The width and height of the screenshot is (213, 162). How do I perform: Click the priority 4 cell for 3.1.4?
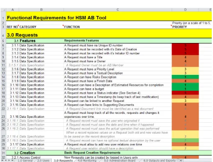pyautogui.click(x=185, y=57)
